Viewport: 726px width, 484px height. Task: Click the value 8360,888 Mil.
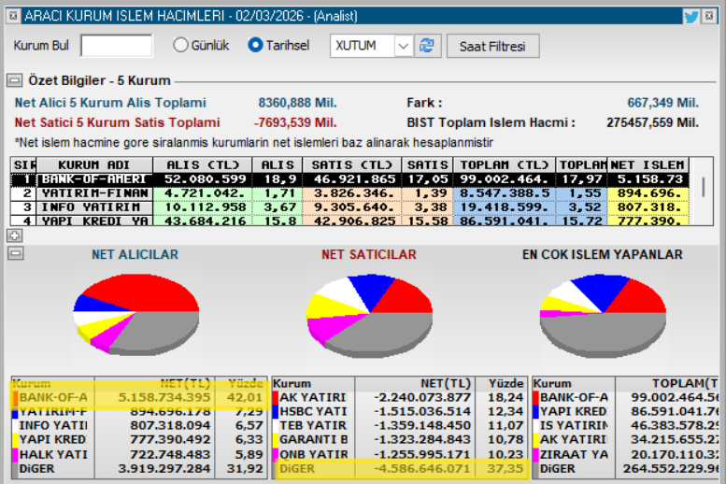298,103
